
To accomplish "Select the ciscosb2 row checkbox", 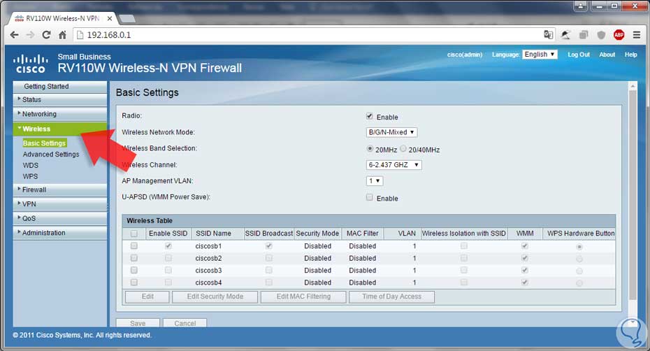I will [134, 258].
